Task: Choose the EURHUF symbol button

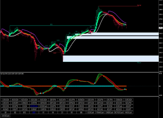Action: [x=34, y=109]
